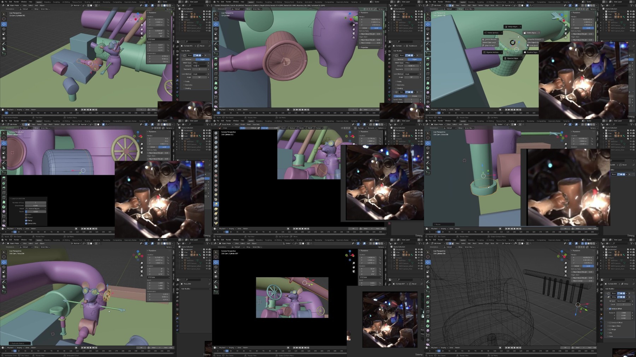Screen dimensions: 636x357
Task: Toggle camera view icon in first frame
Action: click(142, 33)
